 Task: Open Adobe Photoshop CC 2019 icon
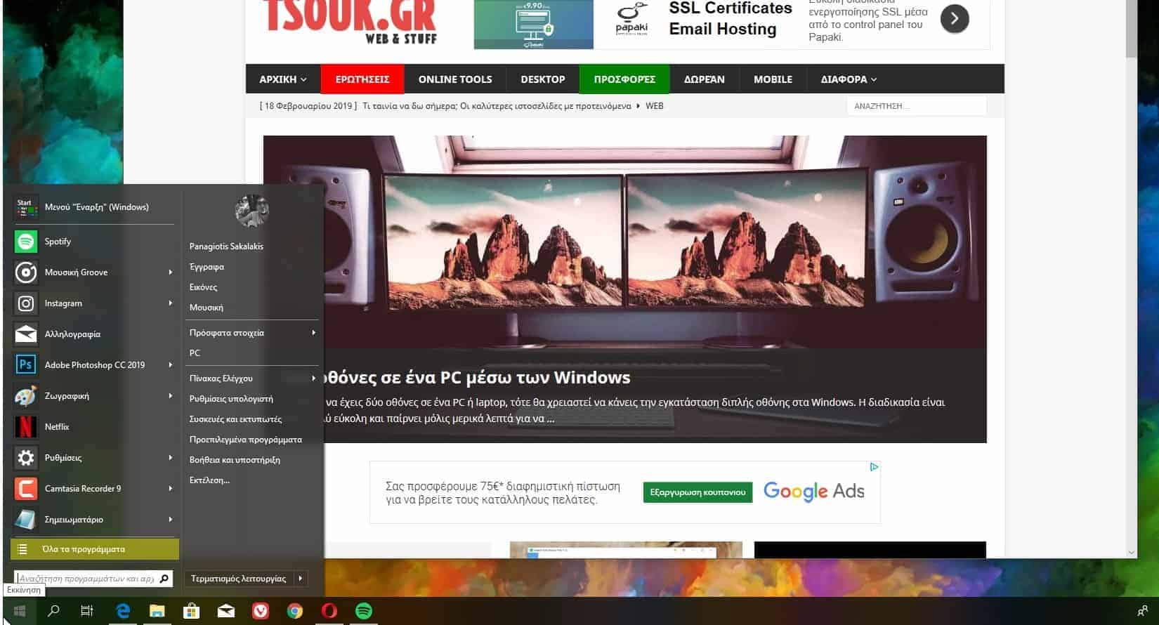[26, 365]
